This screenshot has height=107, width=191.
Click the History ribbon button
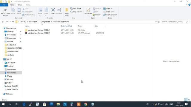pos(97,15)
